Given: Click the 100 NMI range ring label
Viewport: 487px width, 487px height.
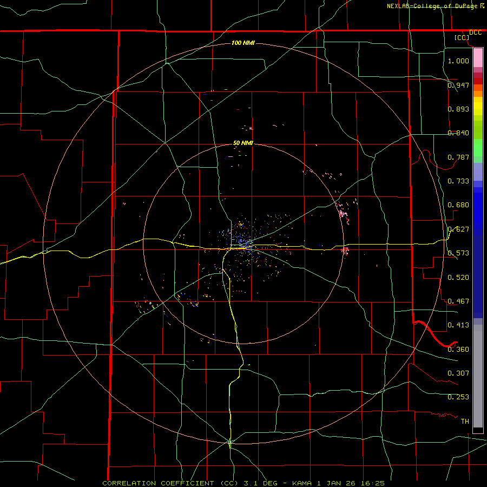Looking at the screenshot, I should tap(243, 43).
